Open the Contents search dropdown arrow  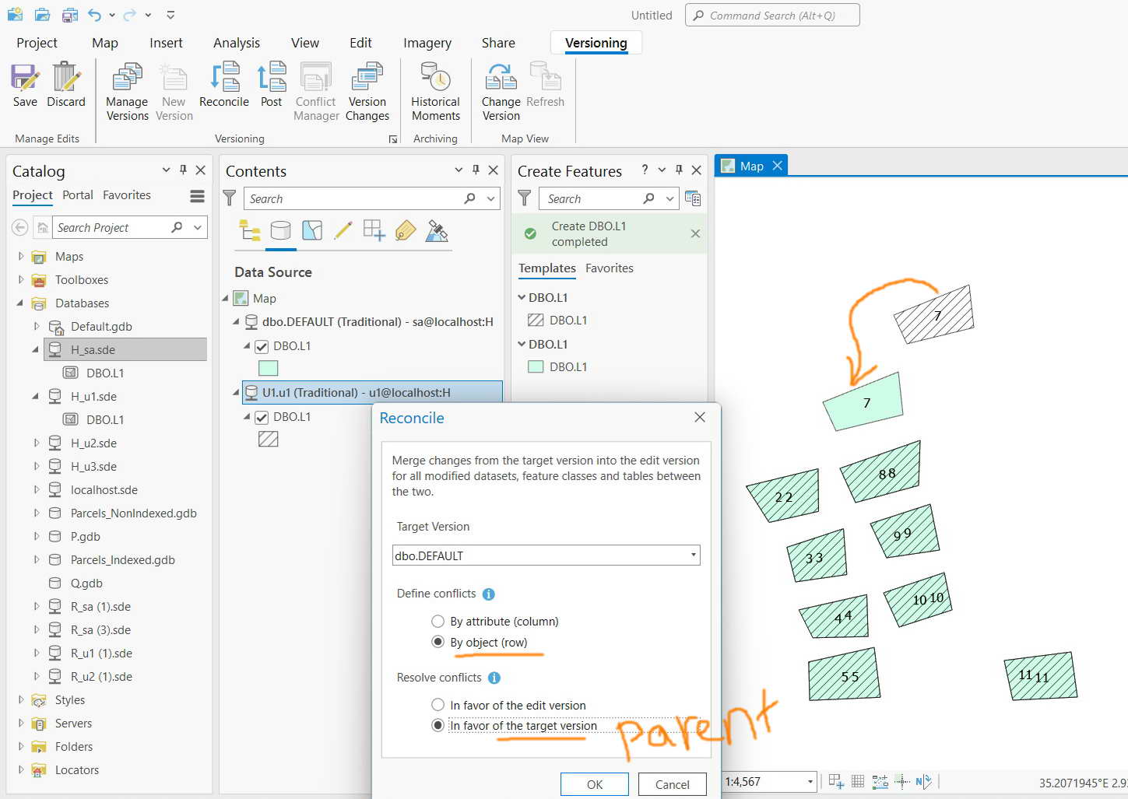coord(491,198)
